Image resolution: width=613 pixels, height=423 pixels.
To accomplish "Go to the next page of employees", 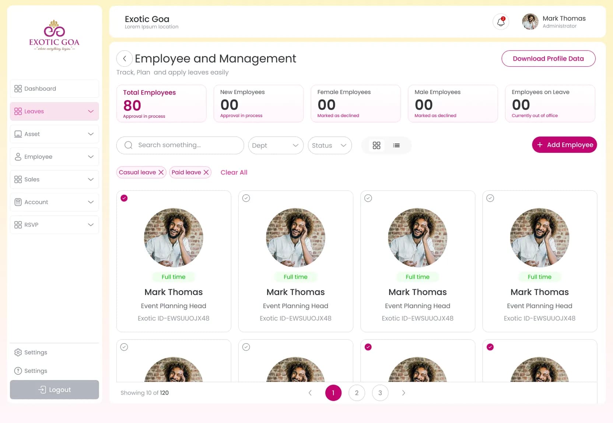I will (404, 393).
